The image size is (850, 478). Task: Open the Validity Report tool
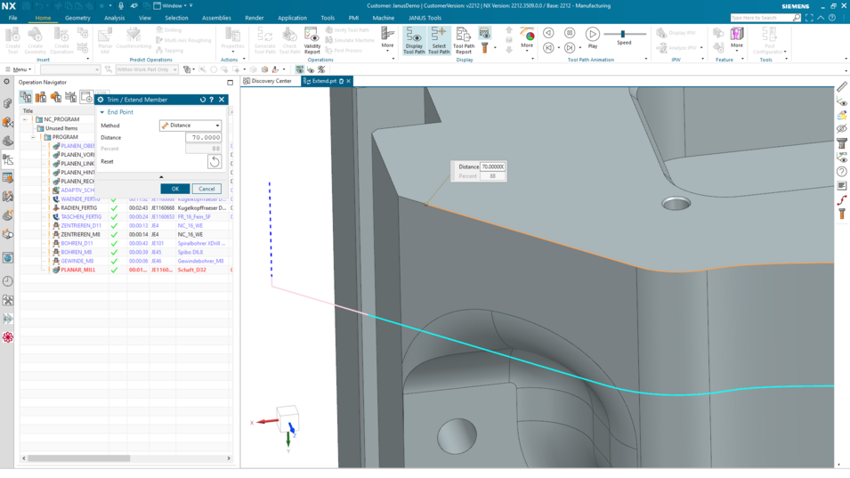312,41
